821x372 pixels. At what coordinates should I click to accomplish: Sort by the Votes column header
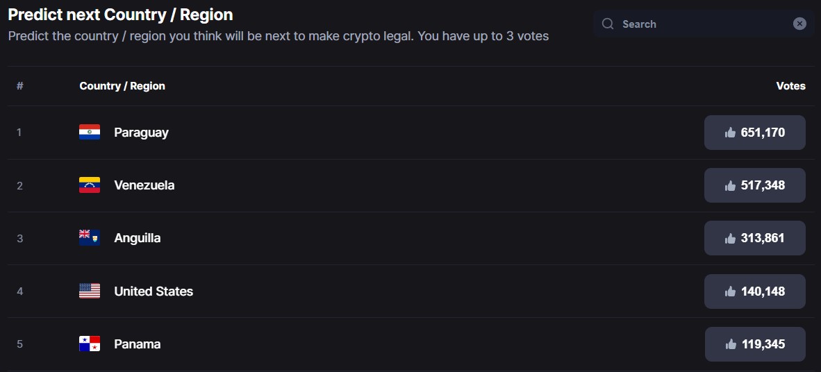pos(790,86)
